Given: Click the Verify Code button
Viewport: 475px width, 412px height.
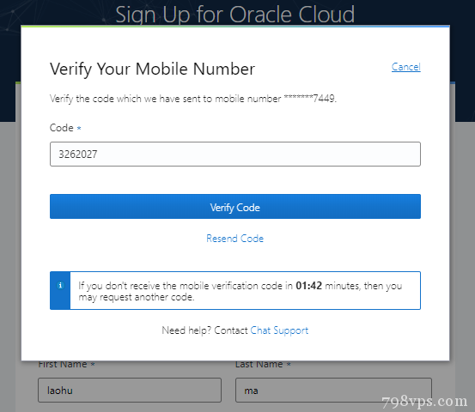Looking at the screenshot, I should click(x=235, y=207).
